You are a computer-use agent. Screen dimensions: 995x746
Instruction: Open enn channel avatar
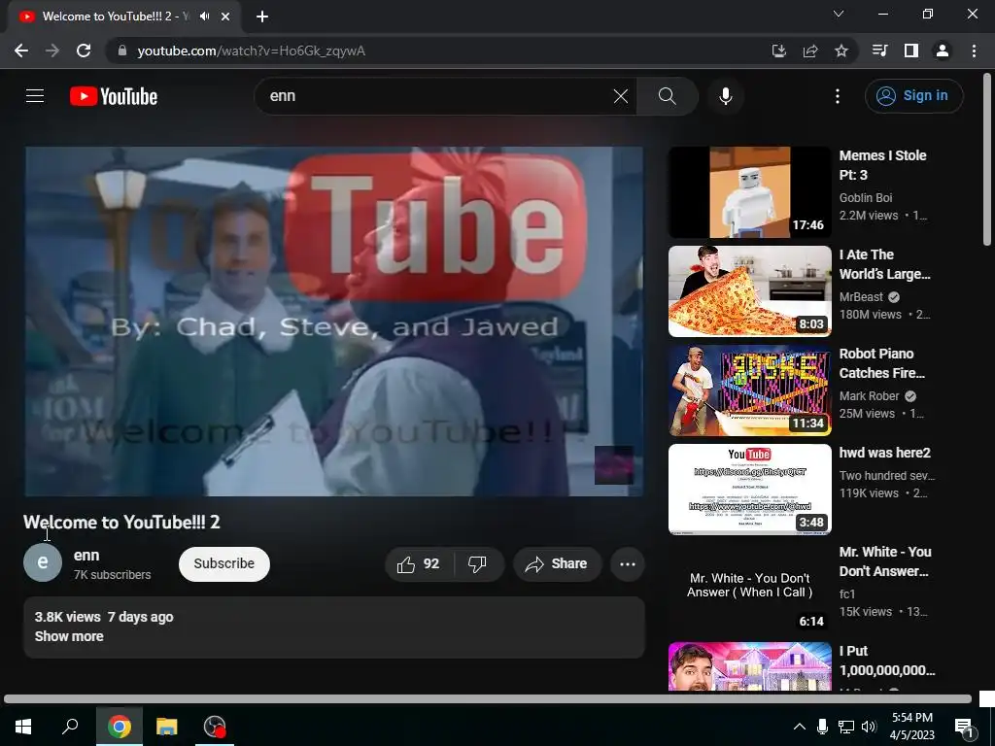tap(43, 562)
